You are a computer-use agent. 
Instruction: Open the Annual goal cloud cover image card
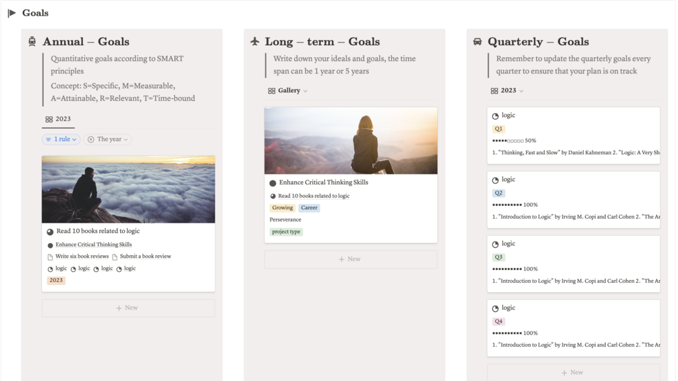point(128,189)
